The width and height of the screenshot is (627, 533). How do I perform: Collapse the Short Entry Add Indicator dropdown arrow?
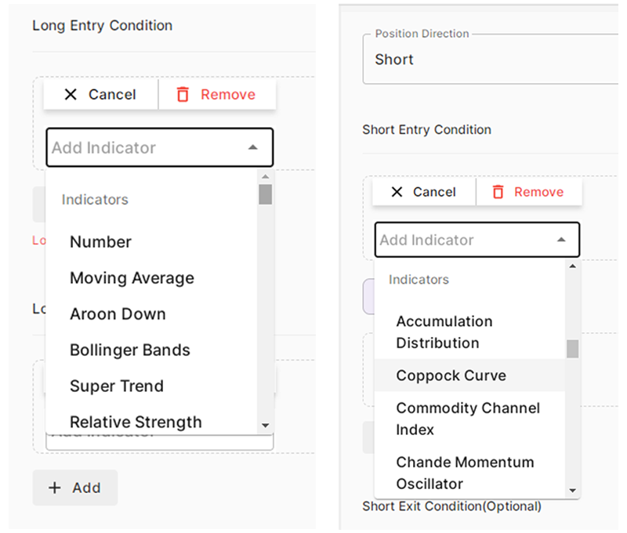(x=561, y=240)
